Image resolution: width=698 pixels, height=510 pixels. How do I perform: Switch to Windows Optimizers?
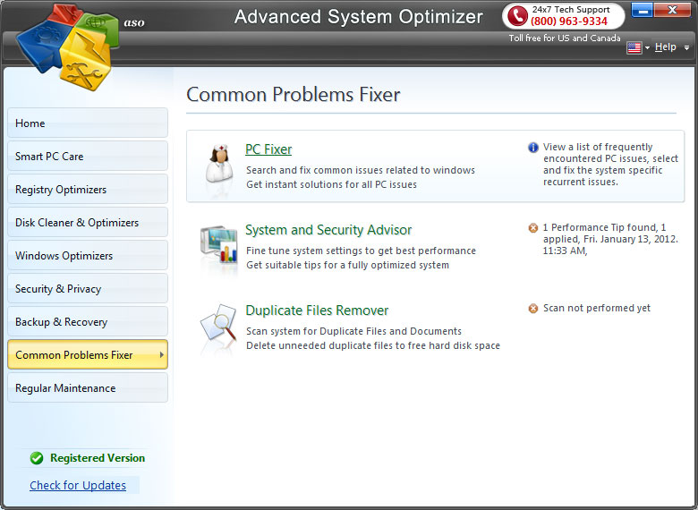[88, 255]
